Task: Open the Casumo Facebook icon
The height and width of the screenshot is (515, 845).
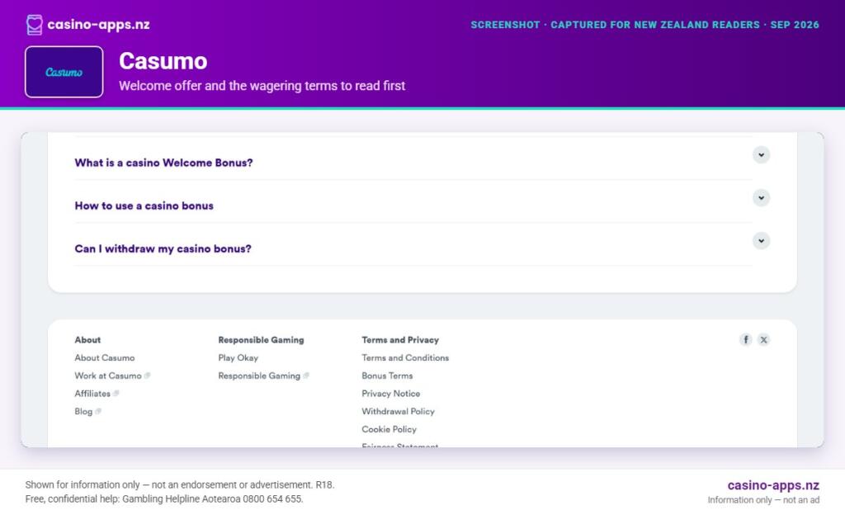Action: click(x=745, y=339)
